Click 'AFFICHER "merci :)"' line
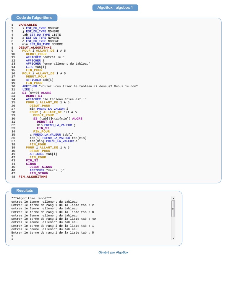This screenshot has height=302, width=227. tap(47, 170)
